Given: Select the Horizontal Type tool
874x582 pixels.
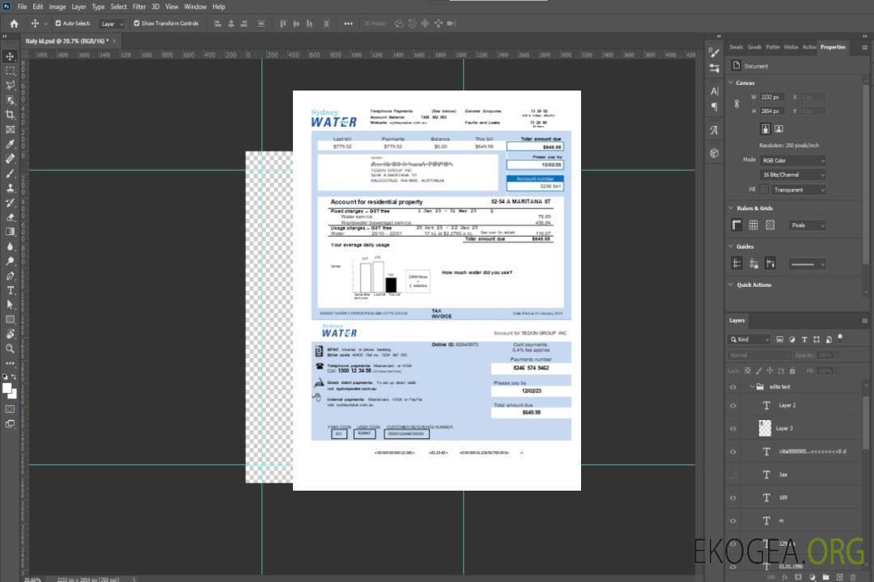Looking at the screenshot, I should 11,289.
